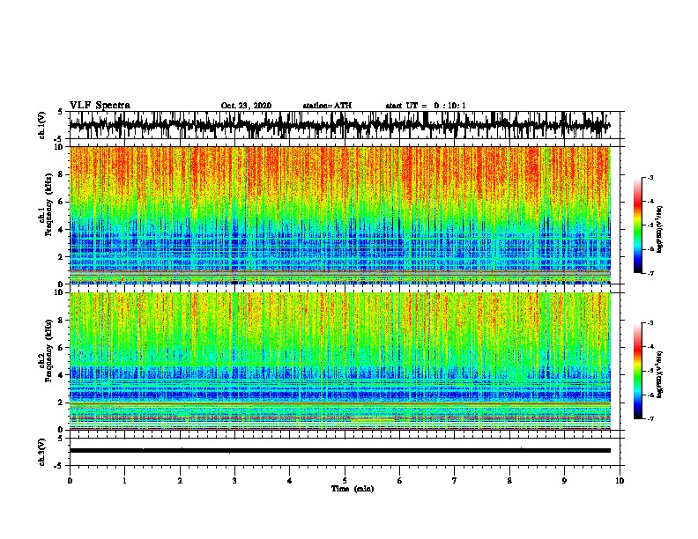Click time axis tick label "5"
Screen dimensions: 698x539
(345, 481)
